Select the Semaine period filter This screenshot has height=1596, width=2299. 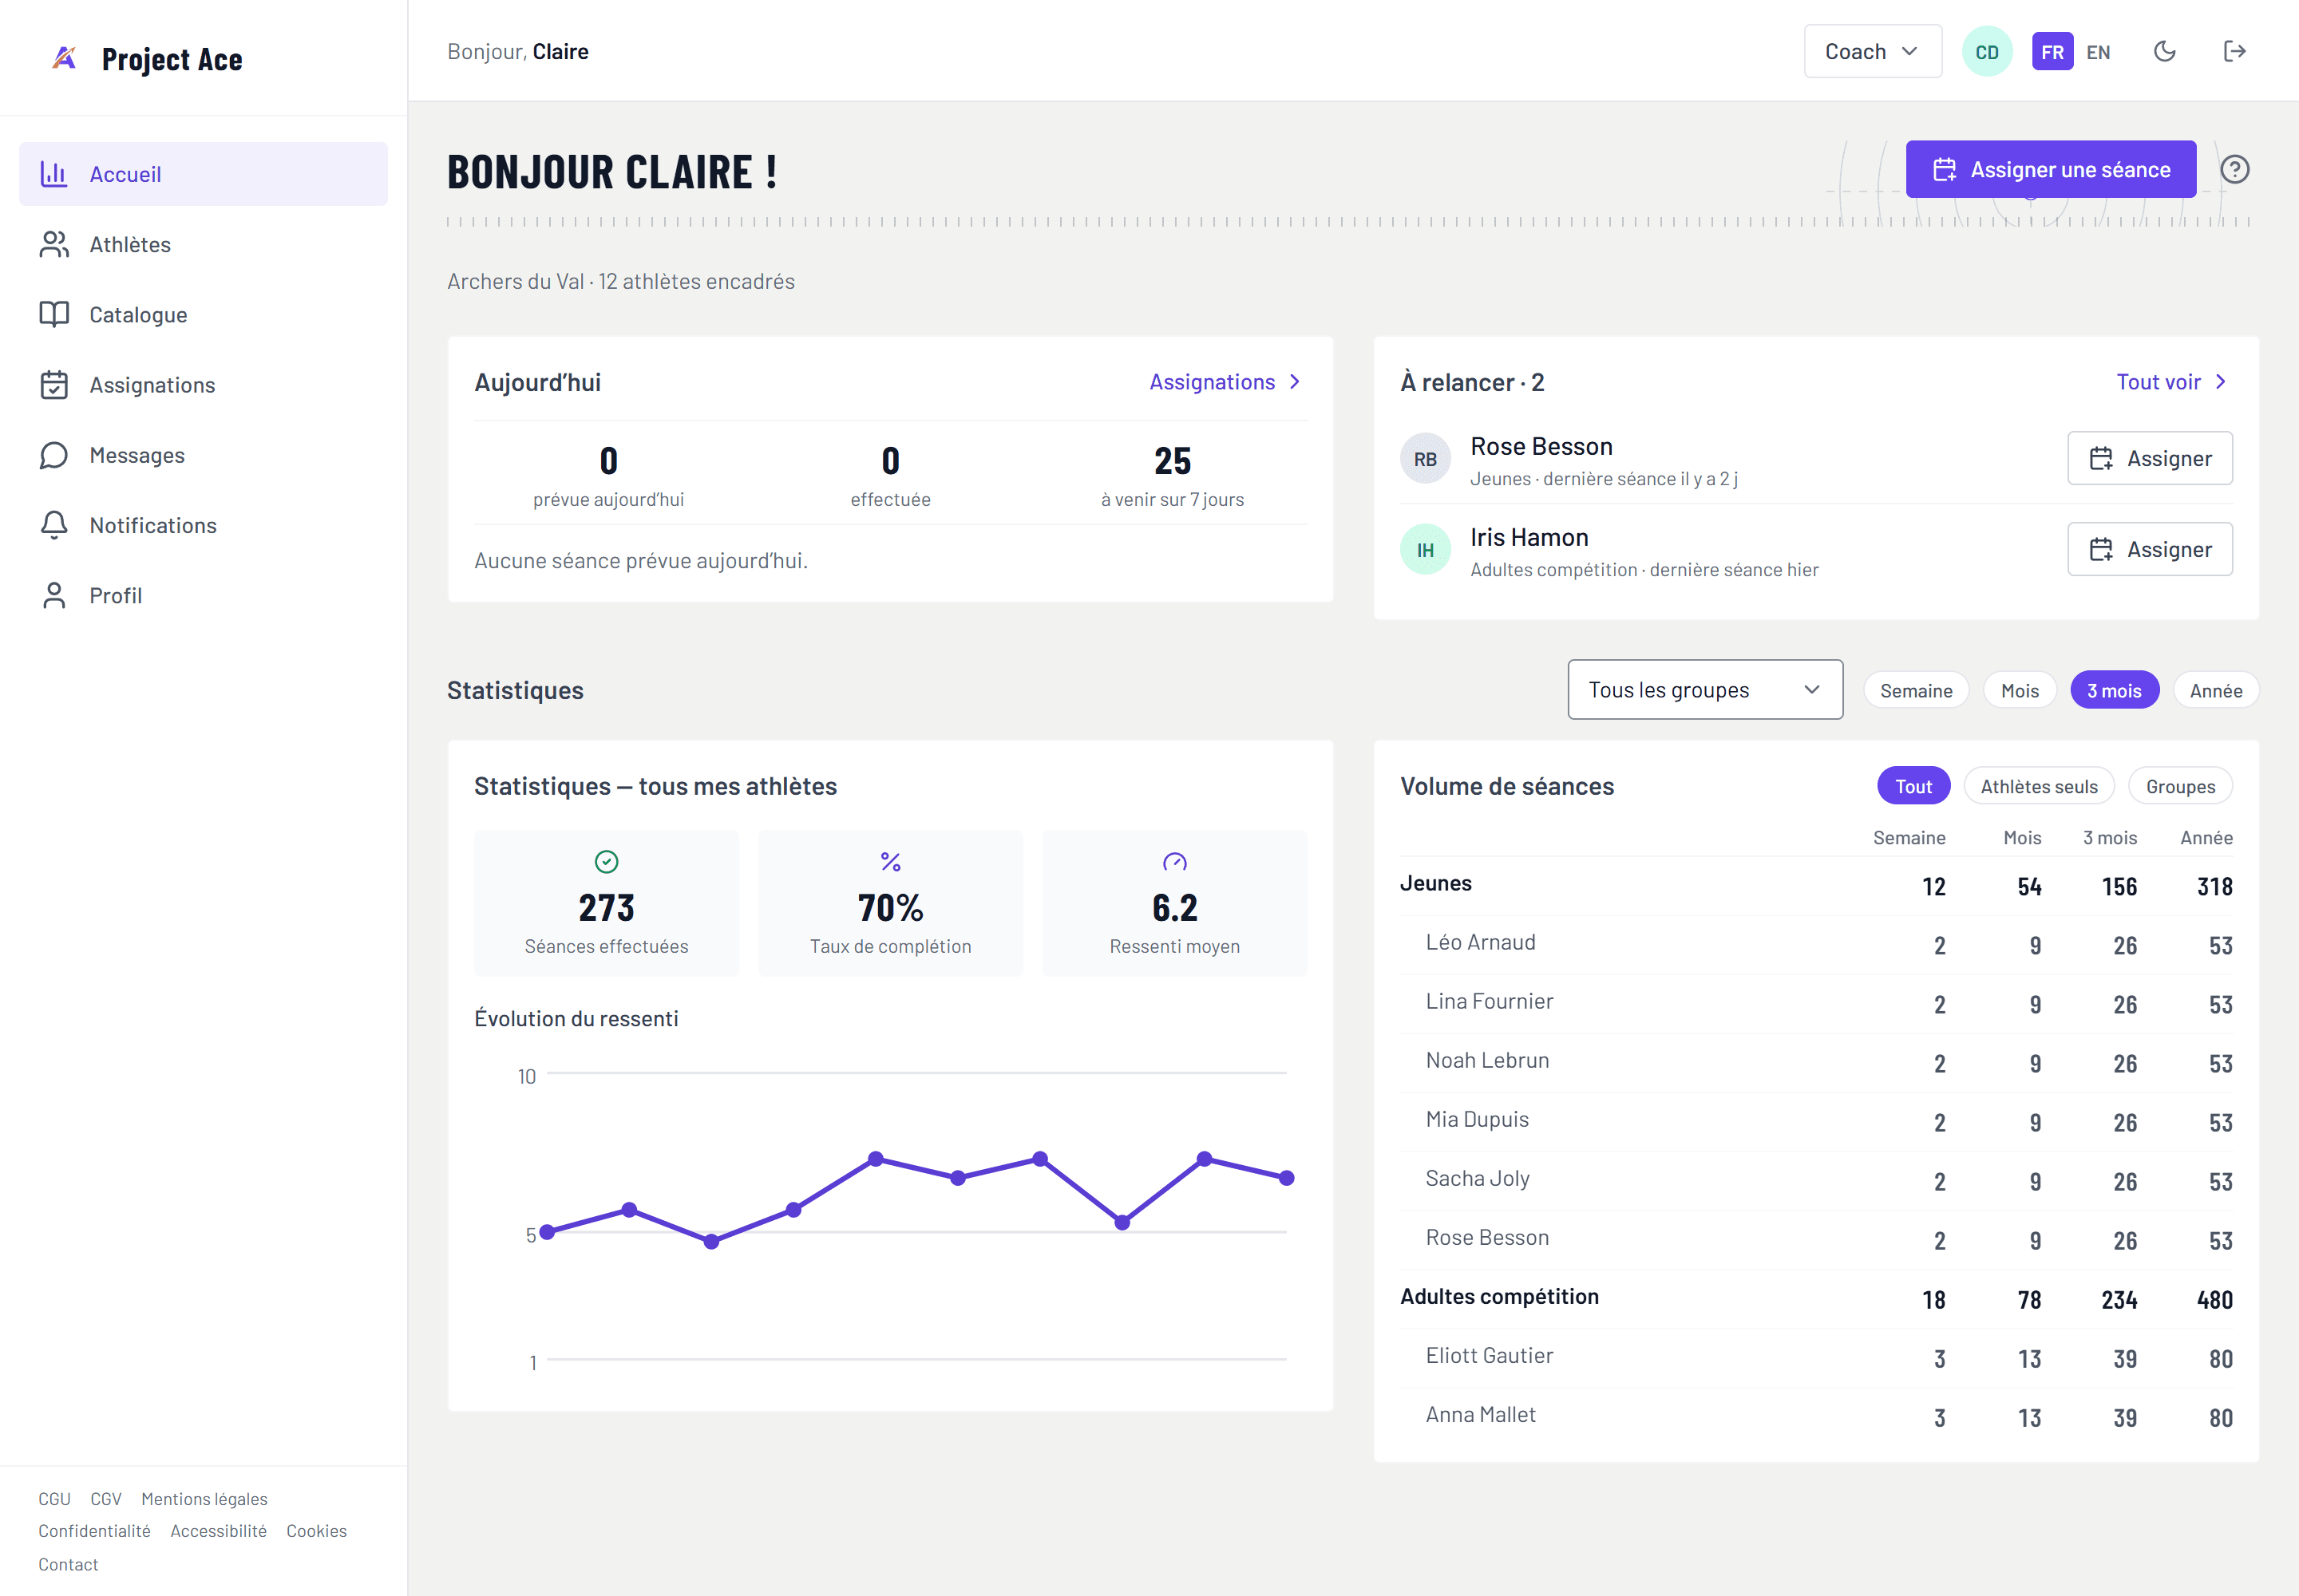[x=1915, y=690]
